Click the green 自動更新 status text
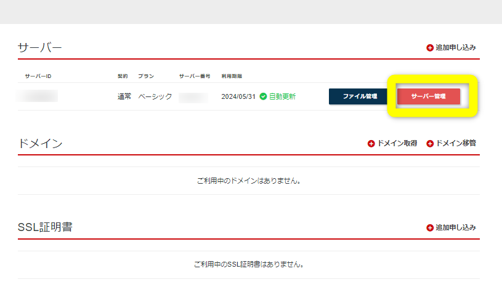502x290 pixels. (x=282, y=96)
